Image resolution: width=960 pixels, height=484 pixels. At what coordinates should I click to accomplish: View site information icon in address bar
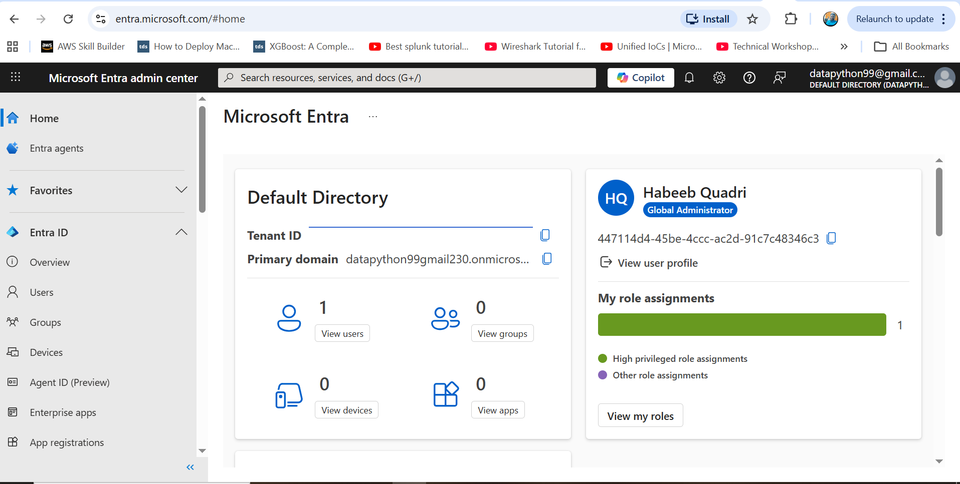tap(101, 19)
